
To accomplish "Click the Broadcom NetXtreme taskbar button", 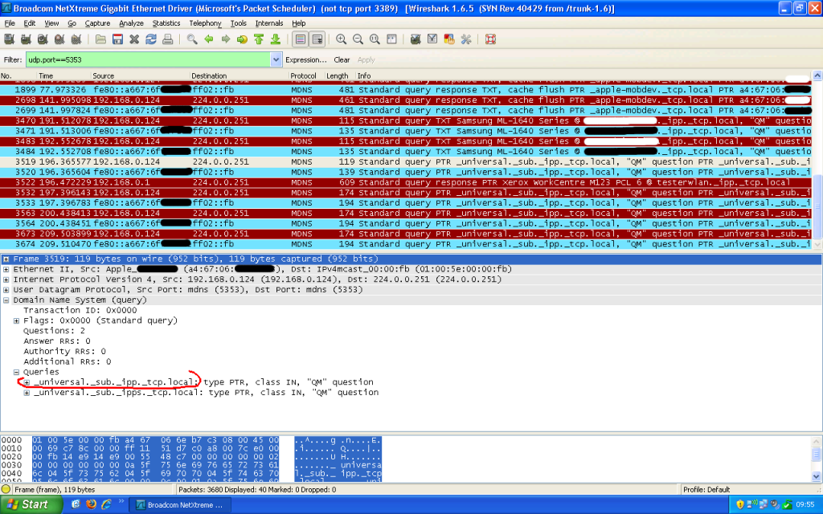I will coord(179,505).
